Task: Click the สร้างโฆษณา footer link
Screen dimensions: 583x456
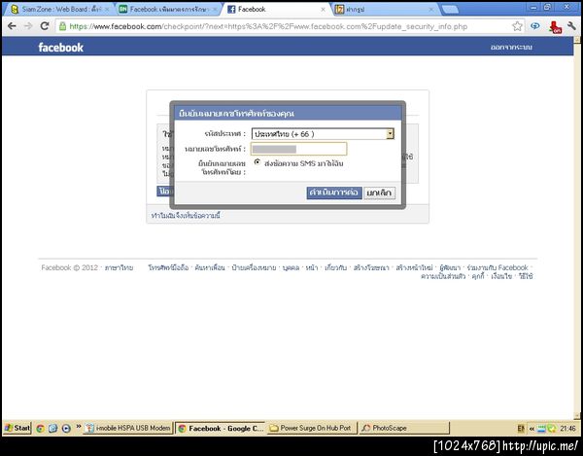Action: (371, 267)
